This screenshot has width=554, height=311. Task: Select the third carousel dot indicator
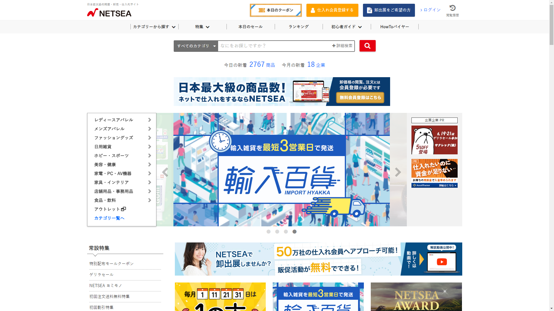tap(286, 232)
